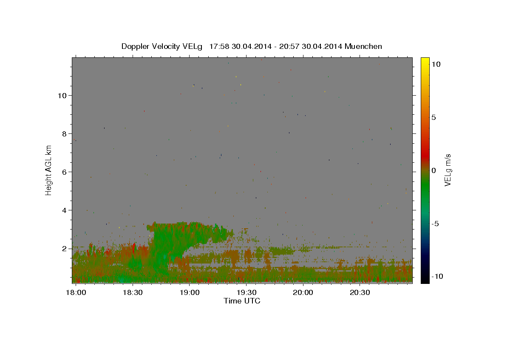This screenshot has width=510, height=340.
Task: Click the height tick label '6'
Action: (x=65, y=172)
